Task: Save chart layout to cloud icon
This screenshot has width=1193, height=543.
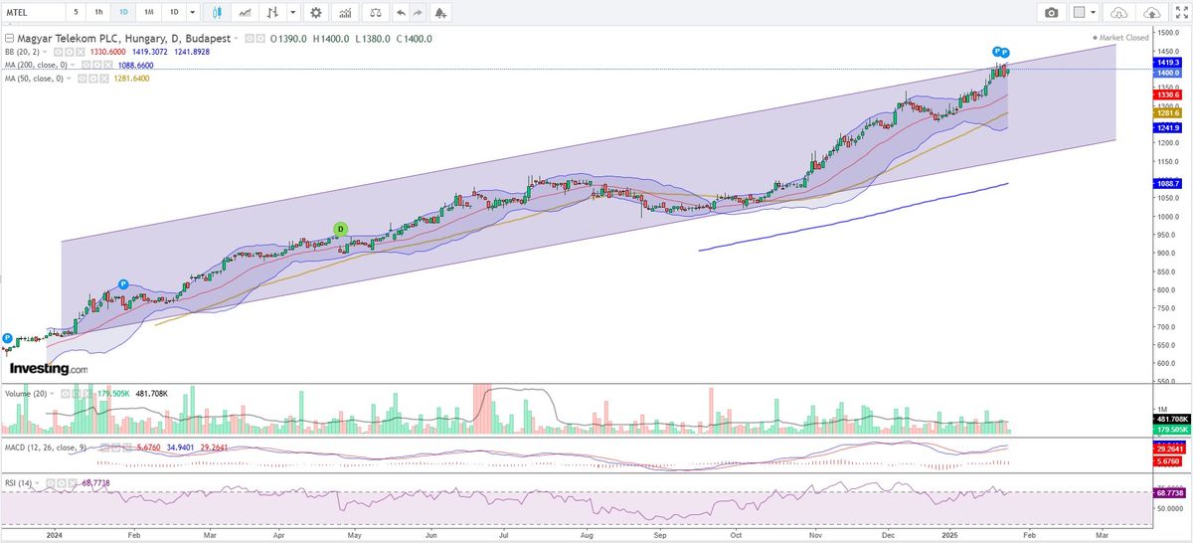Action: (1152, 13)
